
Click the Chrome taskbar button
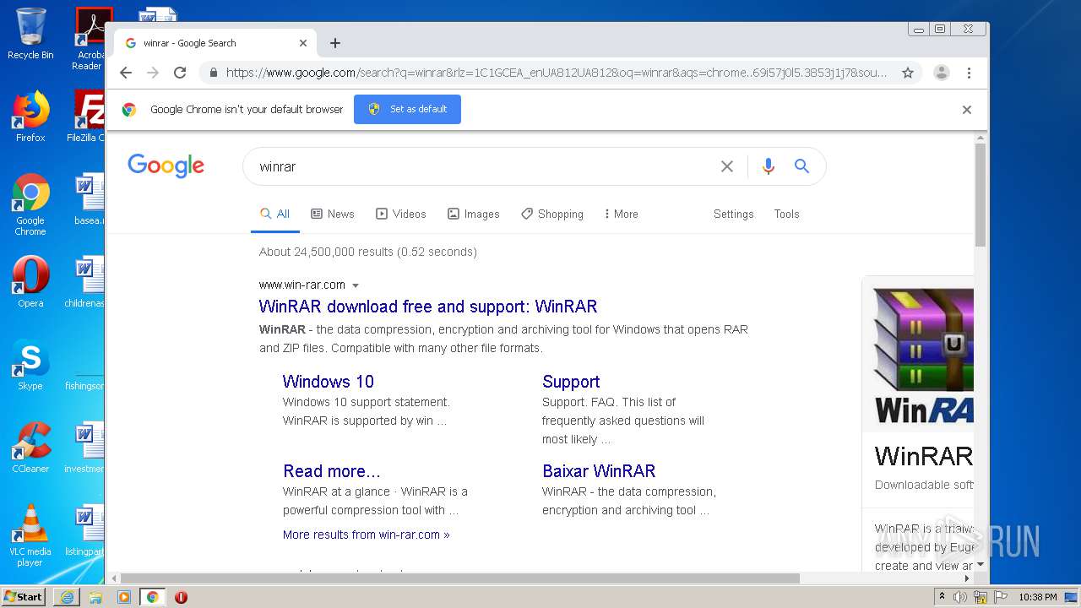pyautogui.click(x=152, y=597)
